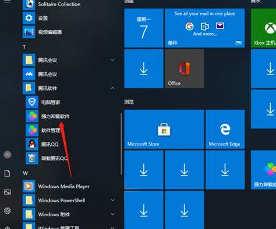Open the Office tile

coord(185,69)
